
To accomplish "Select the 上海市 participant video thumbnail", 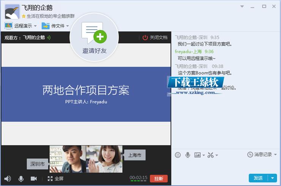I will (104, 159).
